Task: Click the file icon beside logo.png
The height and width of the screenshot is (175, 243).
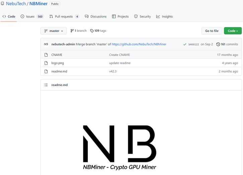Action: [46, 63]
